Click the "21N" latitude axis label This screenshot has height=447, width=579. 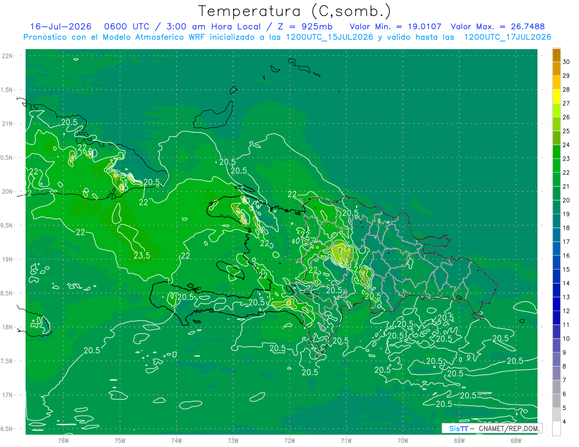[7, 124]
